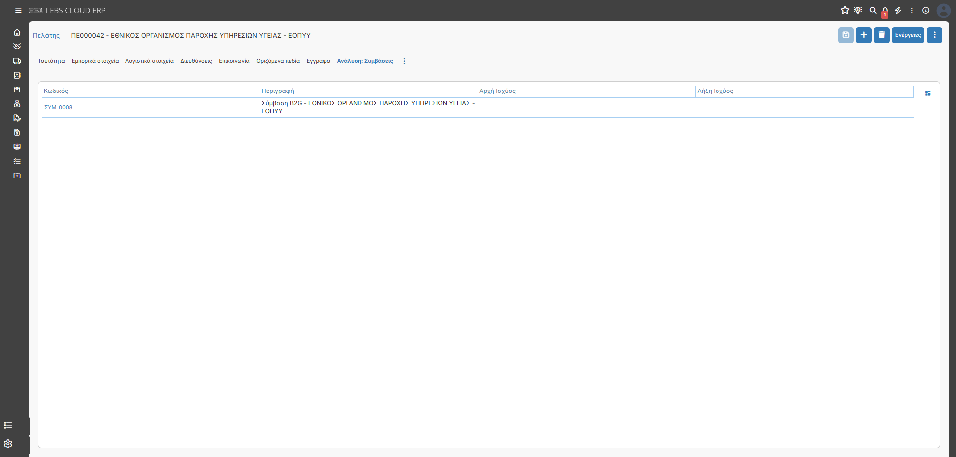The height and width of the screenshot is (457, 956).
Task: Open the info icon in top bar
Action: (x=926, y=10)
